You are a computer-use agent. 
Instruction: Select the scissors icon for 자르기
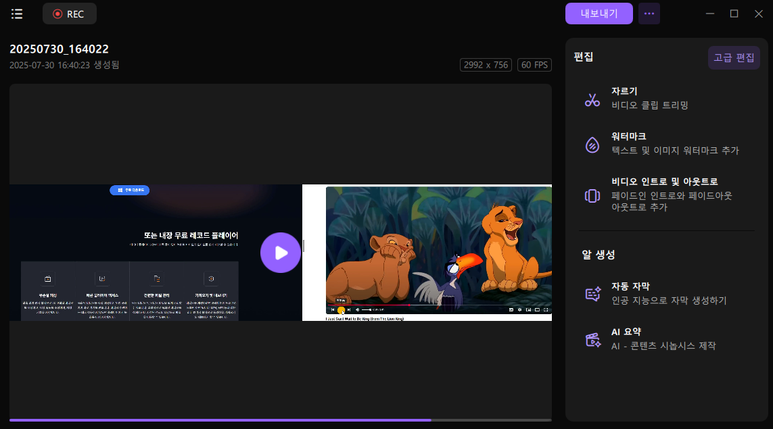[x=592, y=100]
